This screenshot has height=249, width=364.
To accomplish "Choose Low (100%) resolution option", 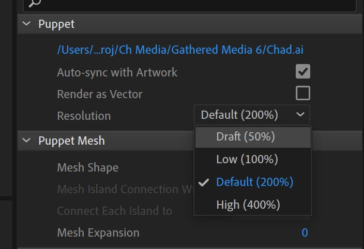I will coord(253,159).
